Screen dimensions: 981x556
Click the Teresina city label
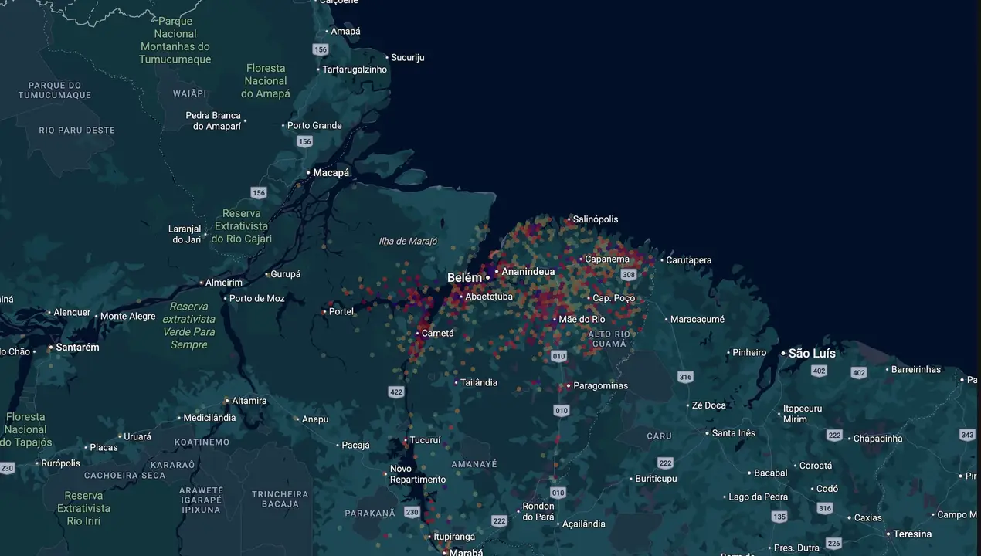(x=913, y=534)
